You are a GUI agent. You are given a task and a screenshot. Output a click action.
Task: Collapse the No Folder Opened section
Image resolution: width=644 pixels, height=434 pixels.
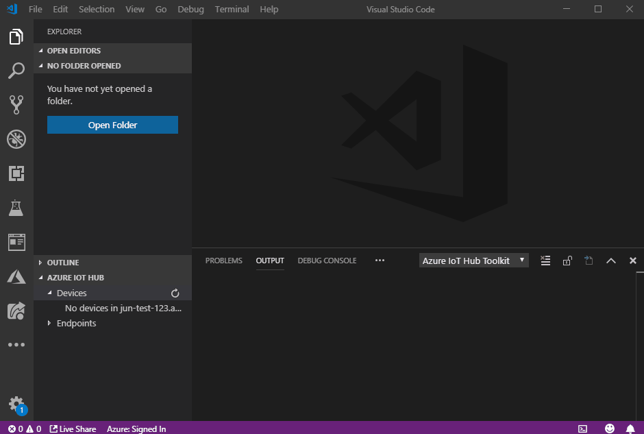point(112,66)
